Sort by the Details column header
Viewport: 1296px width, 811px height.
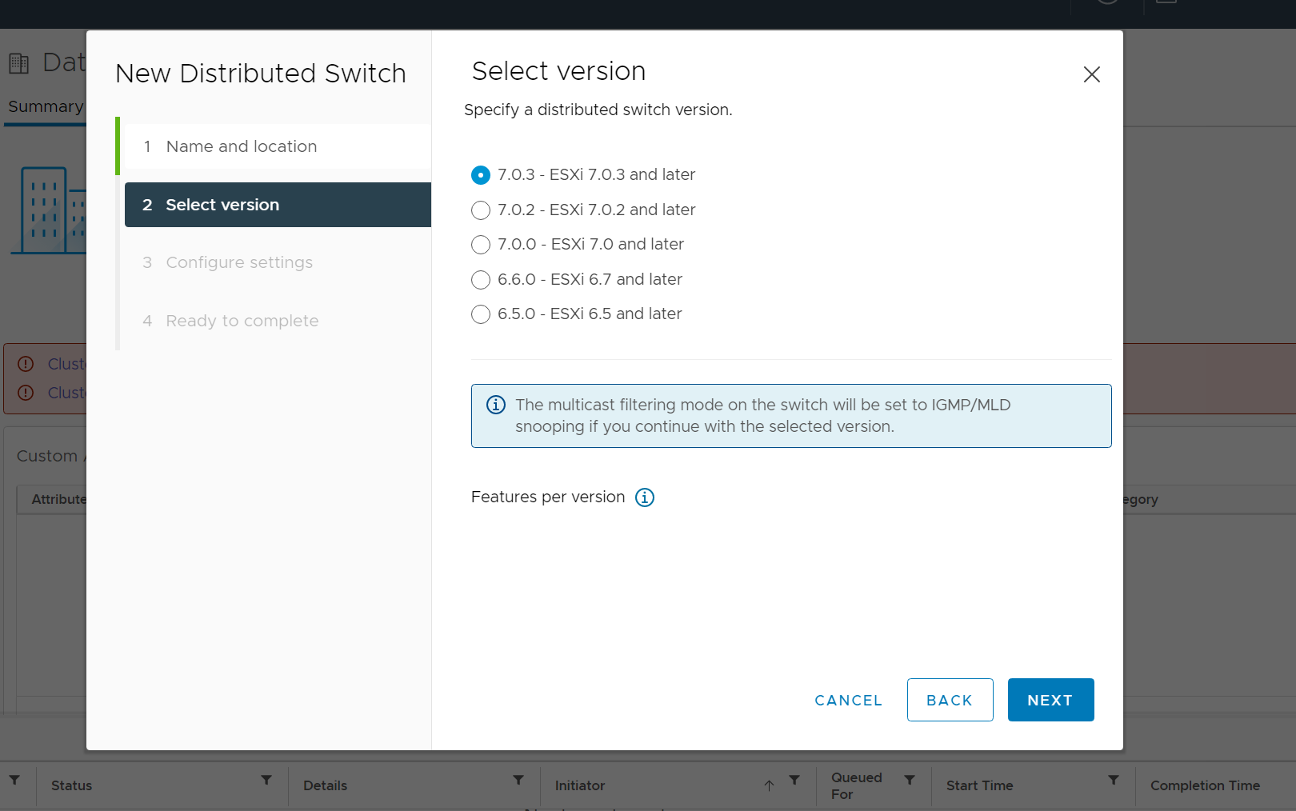(x=325, y=785)
